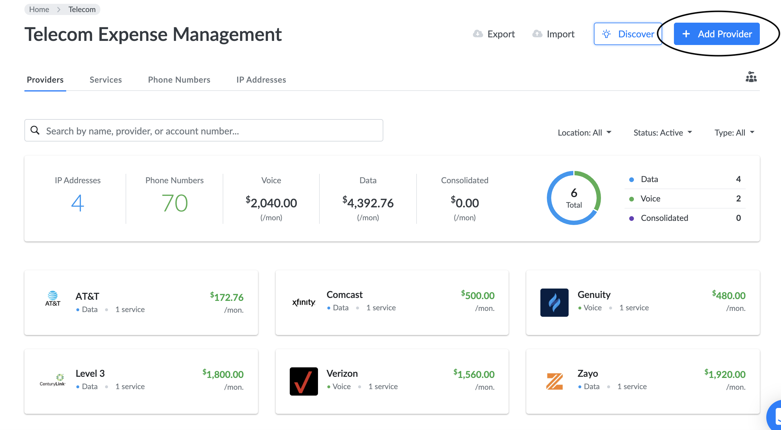Switch to the Services tab
781x430 pixels.
106,79
